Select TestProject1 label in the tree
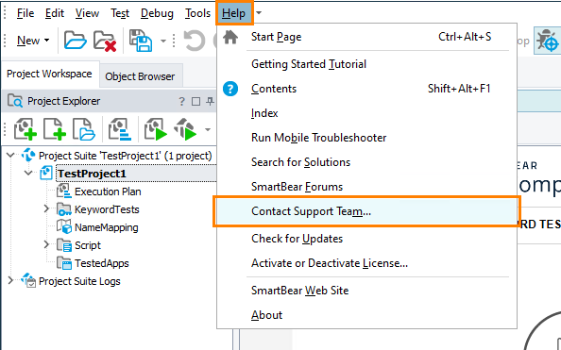This screenshot has height=350, width=561. pyautogui.click(x=92, y=174)
